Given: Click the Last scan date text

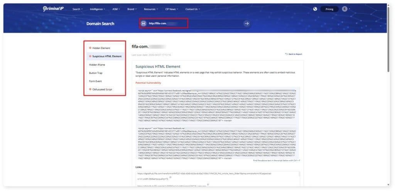Looking at the screenshot, I should 151,55.
